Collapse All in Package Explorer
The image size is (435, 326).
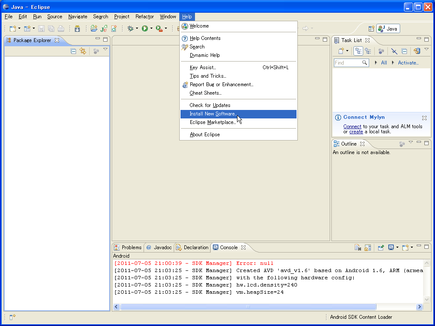tap(73, 51)
